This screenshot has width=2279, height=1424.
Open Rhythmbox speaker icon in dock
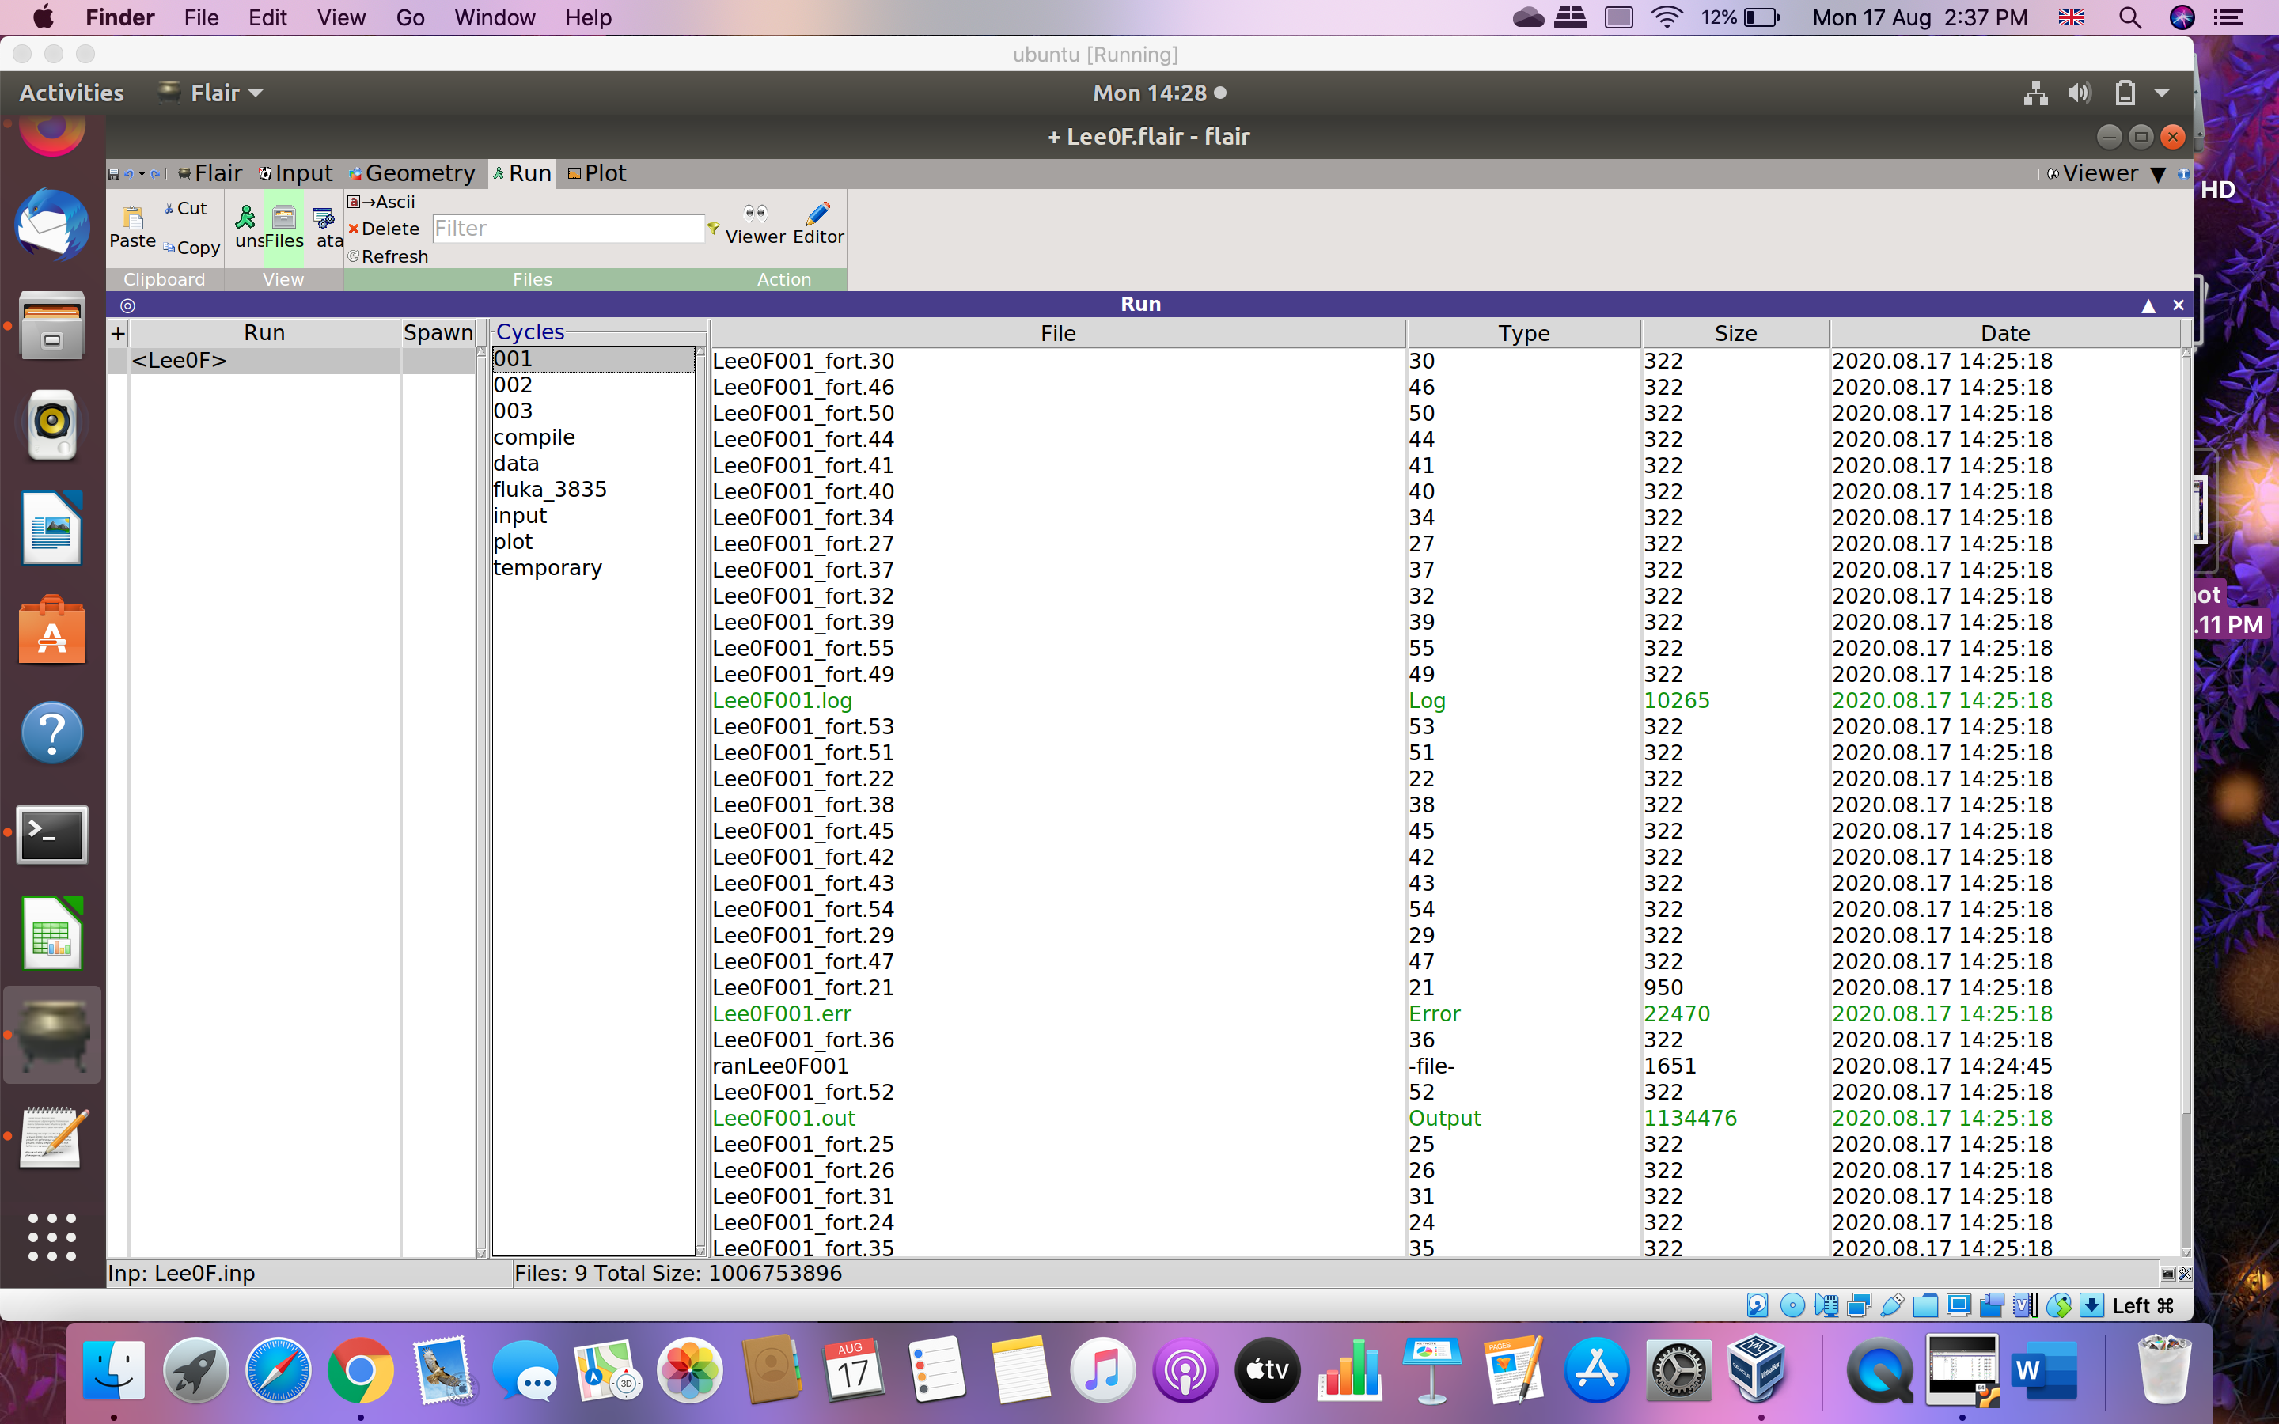51,425
